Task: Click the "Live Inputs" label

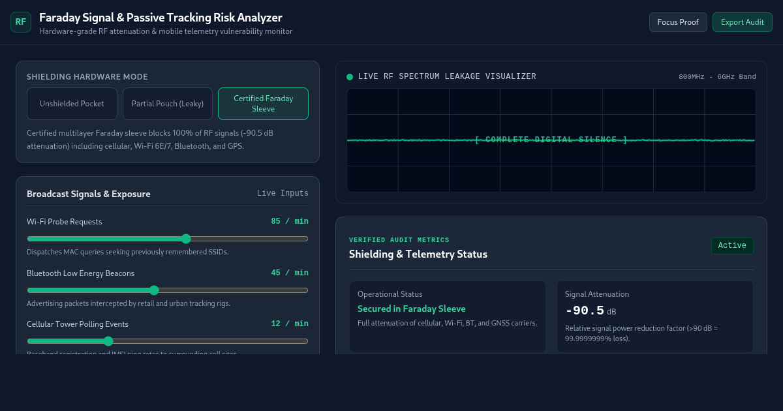Action: [283, 194]
